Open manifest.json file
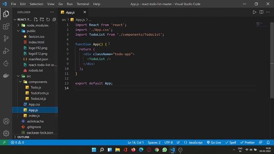This screenshot has height=154, width=274. tap(35, 59)
